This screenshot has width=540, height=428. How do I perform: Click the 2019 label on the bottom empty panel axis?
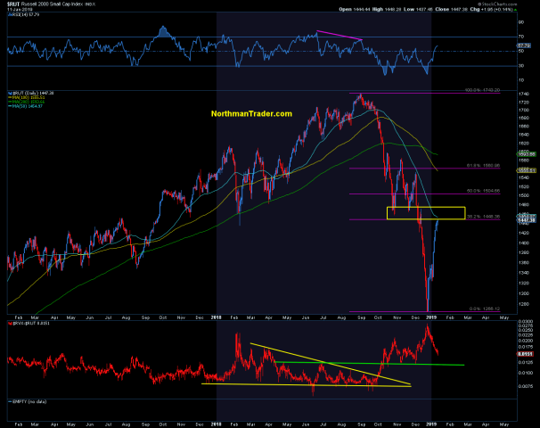click(x=431, y=424)
